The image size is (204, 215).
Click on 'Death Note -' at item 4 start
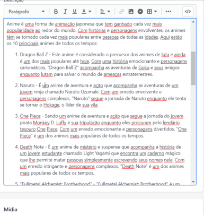[x=33, y=147]
